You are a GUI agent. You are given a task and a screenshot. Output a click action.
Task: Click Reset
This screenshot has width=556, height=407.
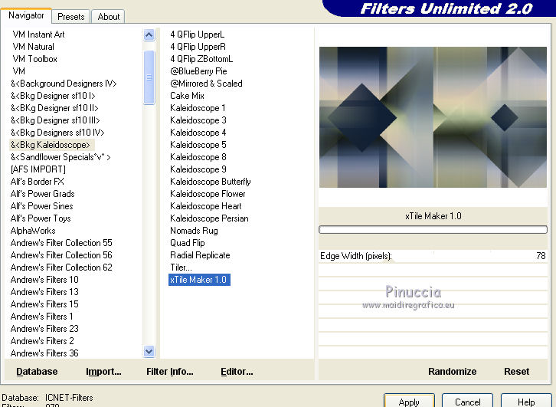coord(517,372)
